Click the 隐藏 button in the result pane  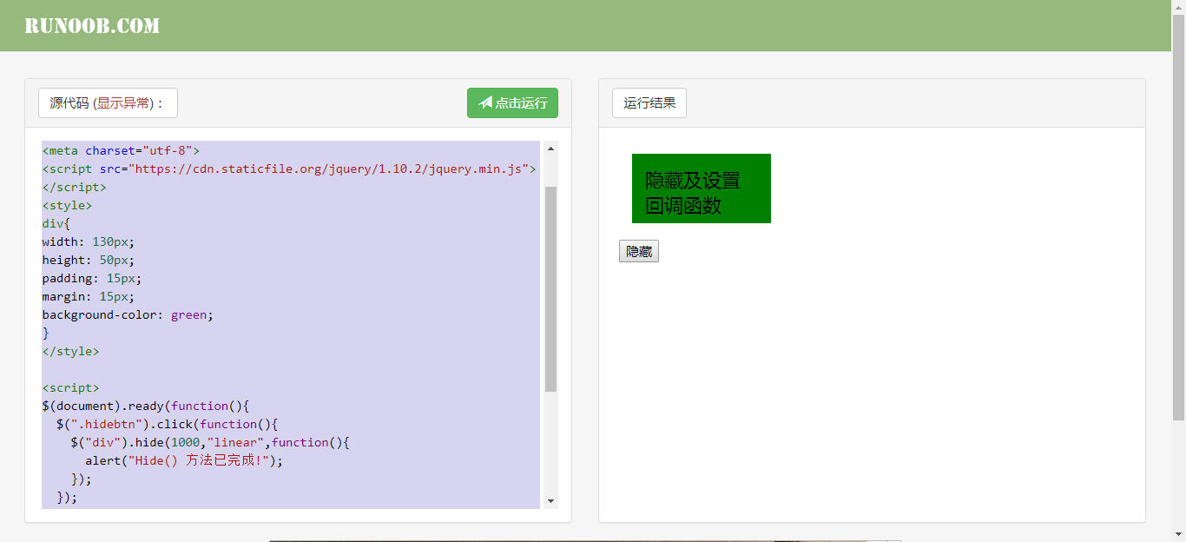pyautogui.click(x=639, y=251)
